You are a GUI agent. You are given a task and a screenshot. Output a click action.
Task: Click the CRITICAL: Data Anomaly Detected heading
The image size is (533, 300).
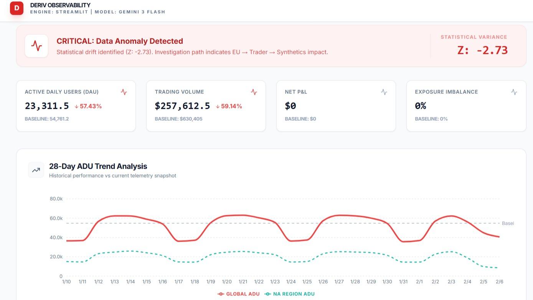pos(120,41)
